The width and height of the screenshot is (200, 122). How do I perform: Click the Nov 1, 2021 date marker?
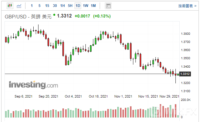[x=123, y=96]
